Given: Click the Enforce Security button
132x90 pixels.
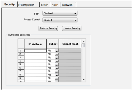Looking at the screenshot, I should (x=48, y=28).
